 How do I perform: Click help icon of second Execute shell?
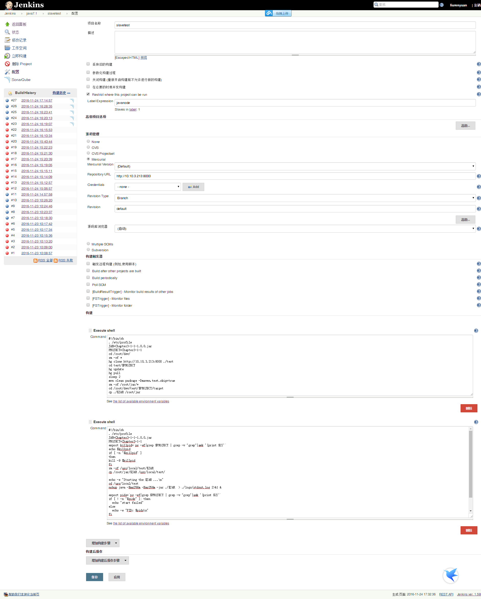click(x=476, y=422)
